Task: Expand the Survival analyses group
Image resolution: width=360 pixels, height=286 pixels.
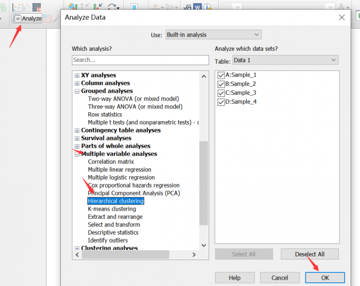Action: click(x=77, y=138)
